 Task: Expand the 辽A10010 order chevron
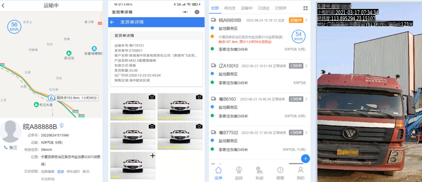[306, 66]
